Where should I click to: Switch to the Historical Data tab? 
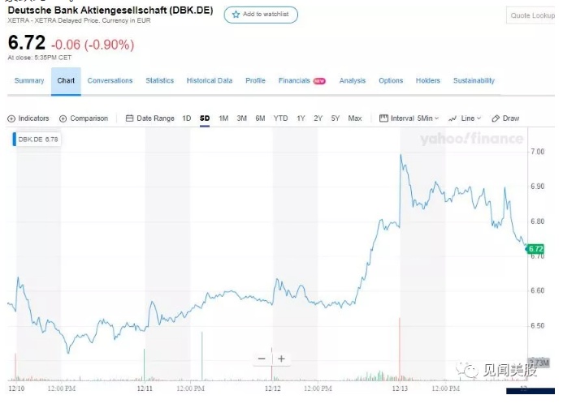pyautogui.click(x=210, y=81)
